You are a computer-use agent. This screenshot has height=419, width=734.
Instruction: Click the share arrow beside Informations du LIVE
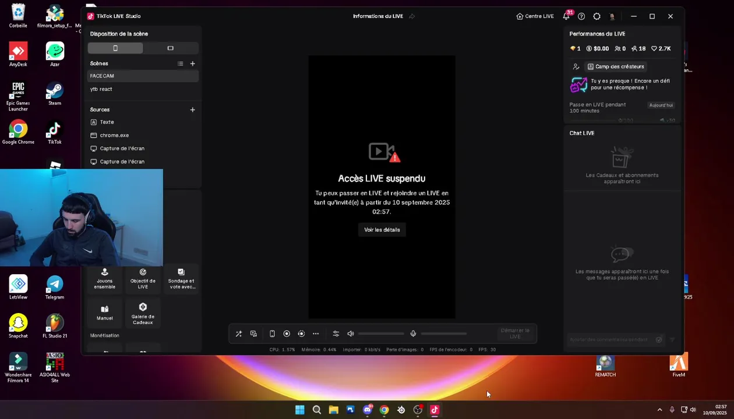tap(412, 16)
